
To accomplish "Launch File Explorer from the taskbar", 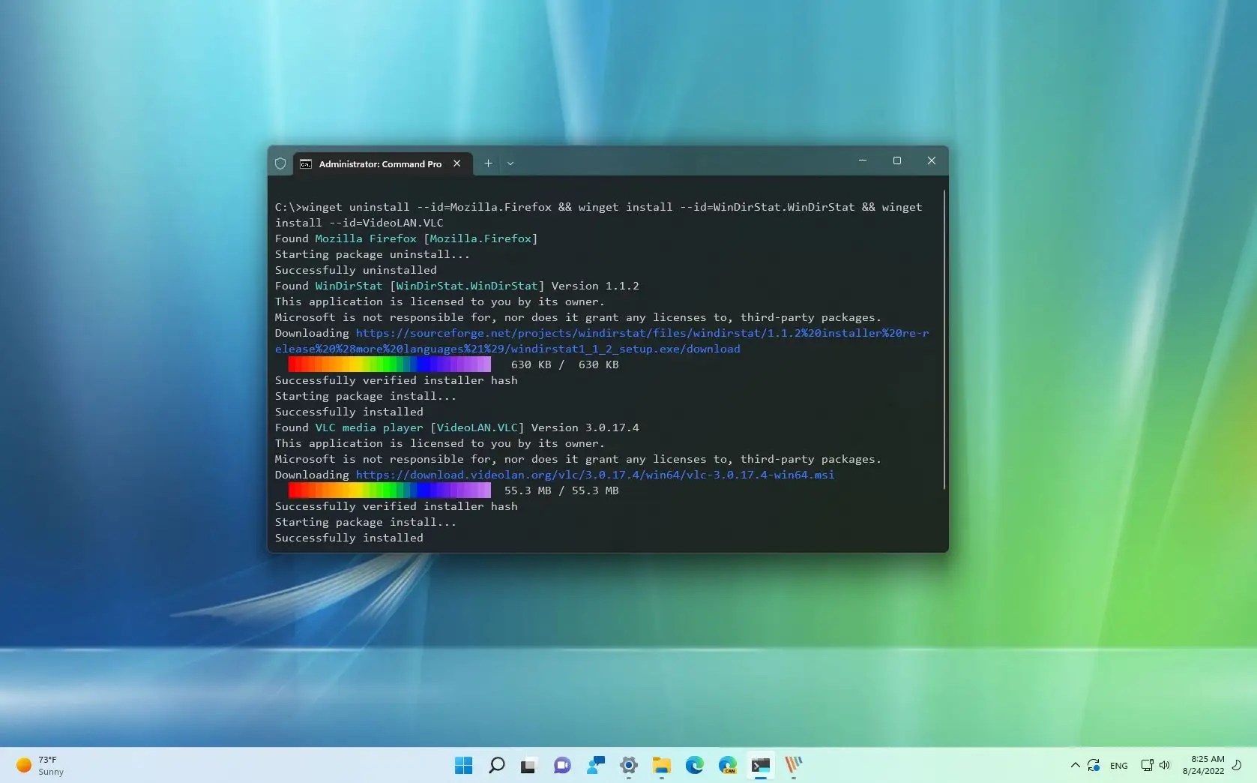I will pyautogui.click(x=660, y=766).
